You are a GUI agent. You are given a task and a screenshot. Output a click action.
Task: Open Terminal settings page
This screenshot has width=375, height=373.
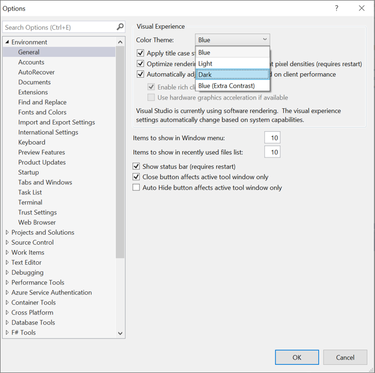(30, 202)
